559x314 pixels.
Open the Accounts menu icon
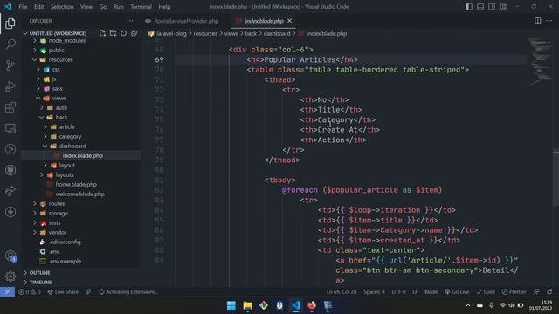(x=10, y=256)
